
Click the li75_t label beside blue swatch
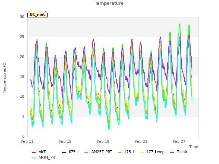[74, 152]
